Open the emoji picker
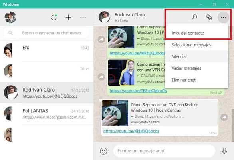The width and height of the screenshot is (234, 160). 103,151
